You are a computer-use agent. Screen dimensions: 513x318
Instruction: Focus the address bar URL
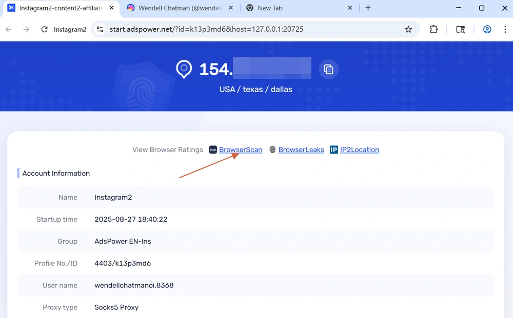(206, 29)
